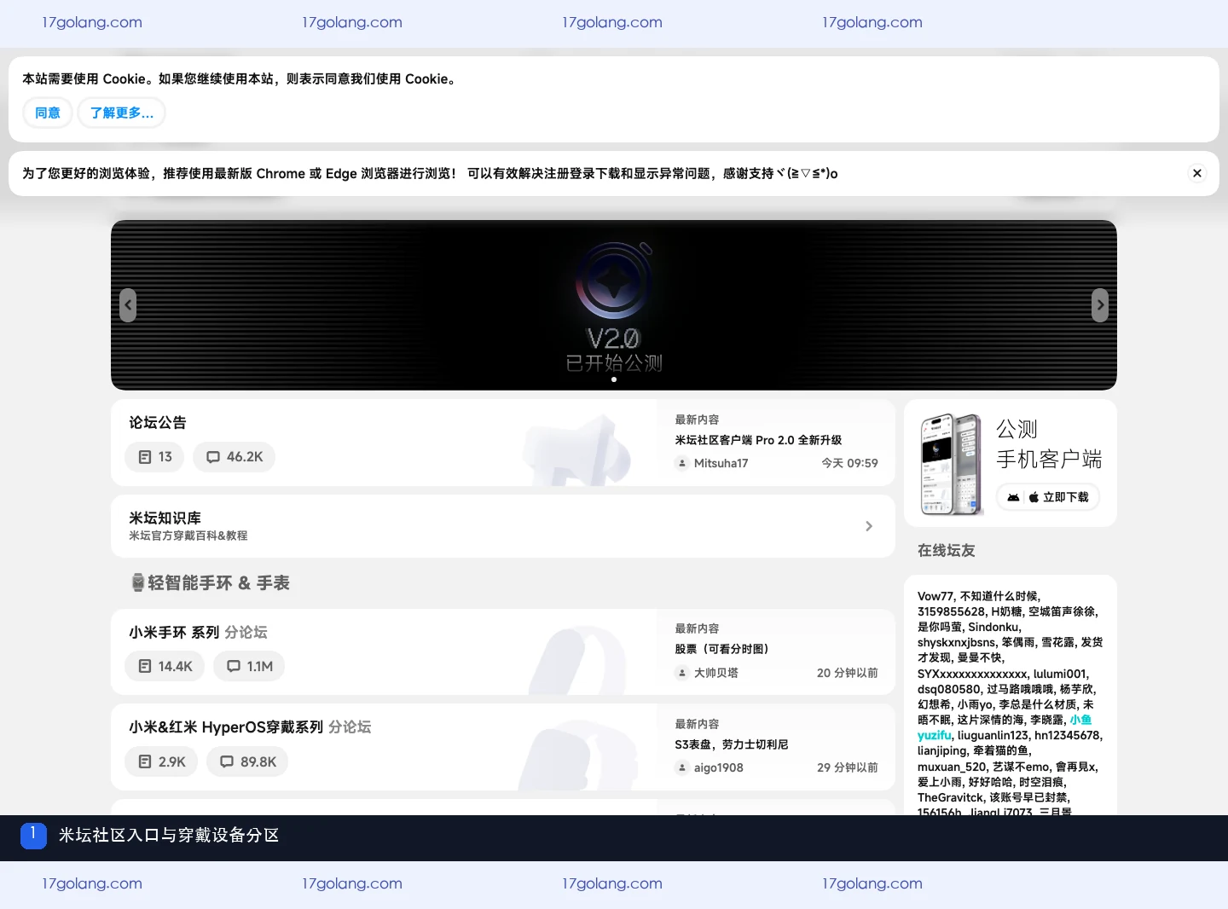Open the latest post S3表盘，劳力士切利尼
Viewport: 1228px width, 909px height.
click(x=732, y=744)
